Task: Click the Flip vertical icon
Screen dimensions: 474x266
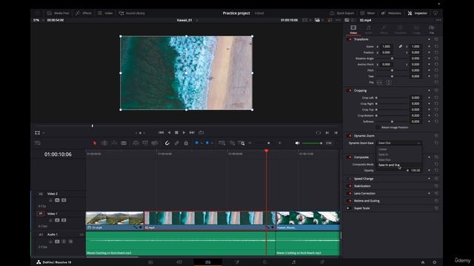Action: (389, 82)
